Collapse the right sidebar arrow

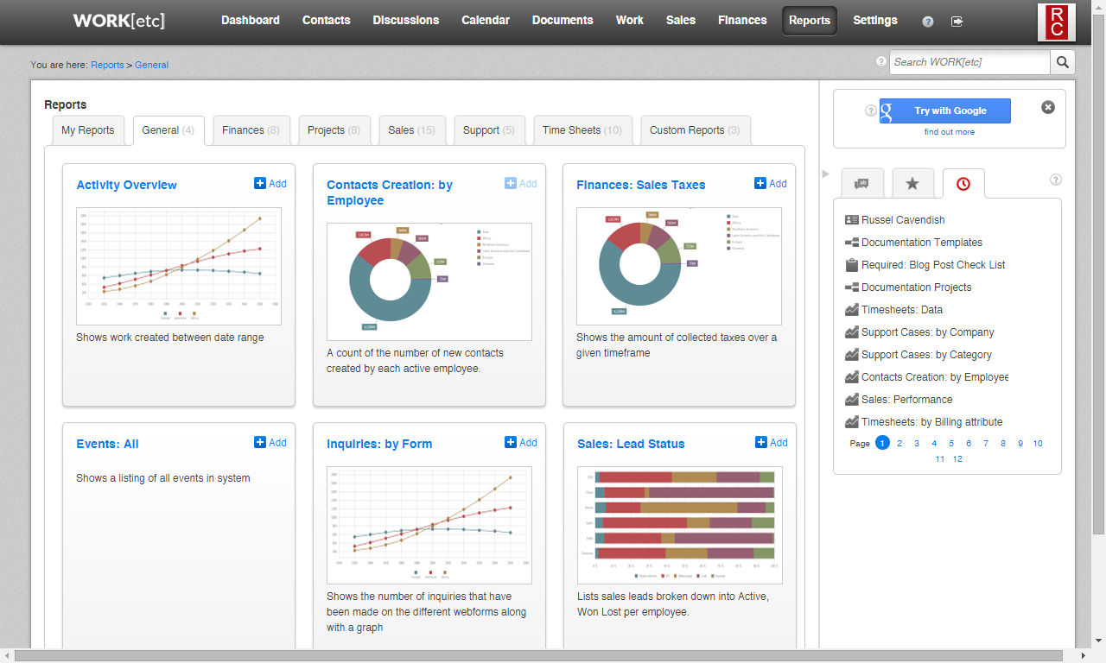tap(825, 174)
